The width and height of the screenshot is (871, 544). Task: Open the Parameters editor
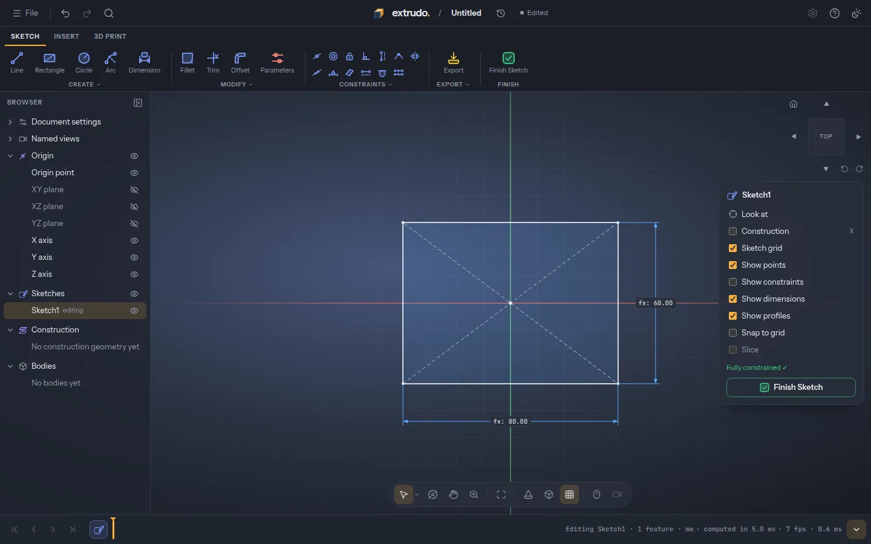pyautogui.click(x=277, y=63)
